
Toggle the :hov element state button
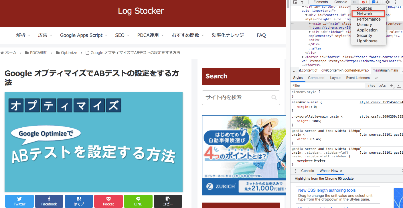point(372,86)
